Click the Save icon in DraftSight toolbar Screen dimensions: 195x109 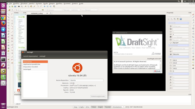point(15,6)
